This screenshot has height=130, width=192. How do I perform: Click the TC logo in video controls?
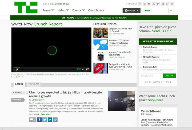click(x=79, y=69)
